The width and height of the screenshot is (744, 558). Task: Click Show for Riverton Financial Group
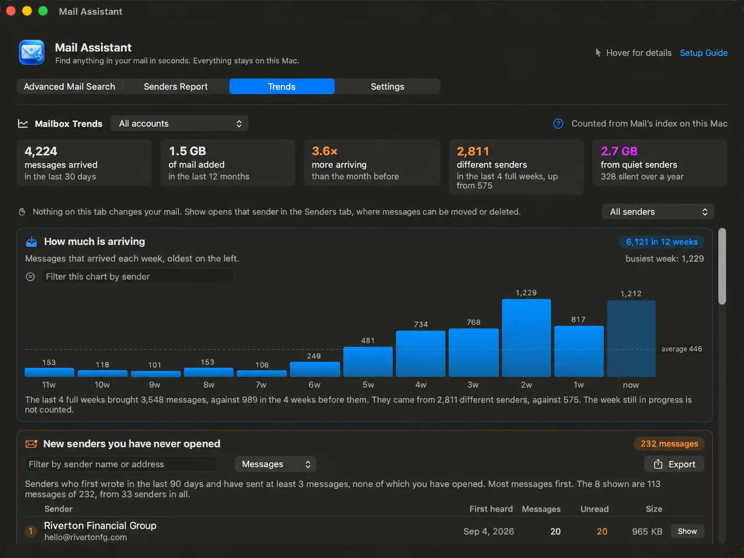tap(687, 531)
